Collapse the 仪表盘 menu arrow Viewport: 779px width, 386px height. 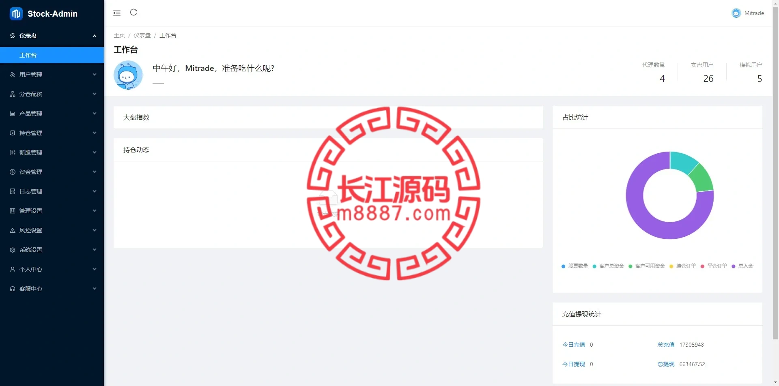[x=95, y=36]
